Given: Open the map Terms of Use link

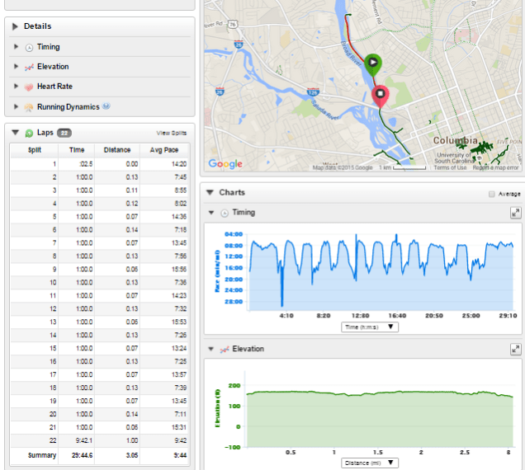Looking at the screenshot, I should pos(450,167).
